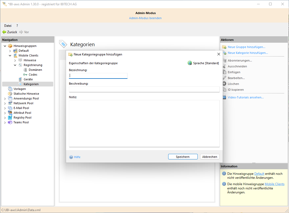
Task: Open the ? help menu
Action: (x=17, y=26)
